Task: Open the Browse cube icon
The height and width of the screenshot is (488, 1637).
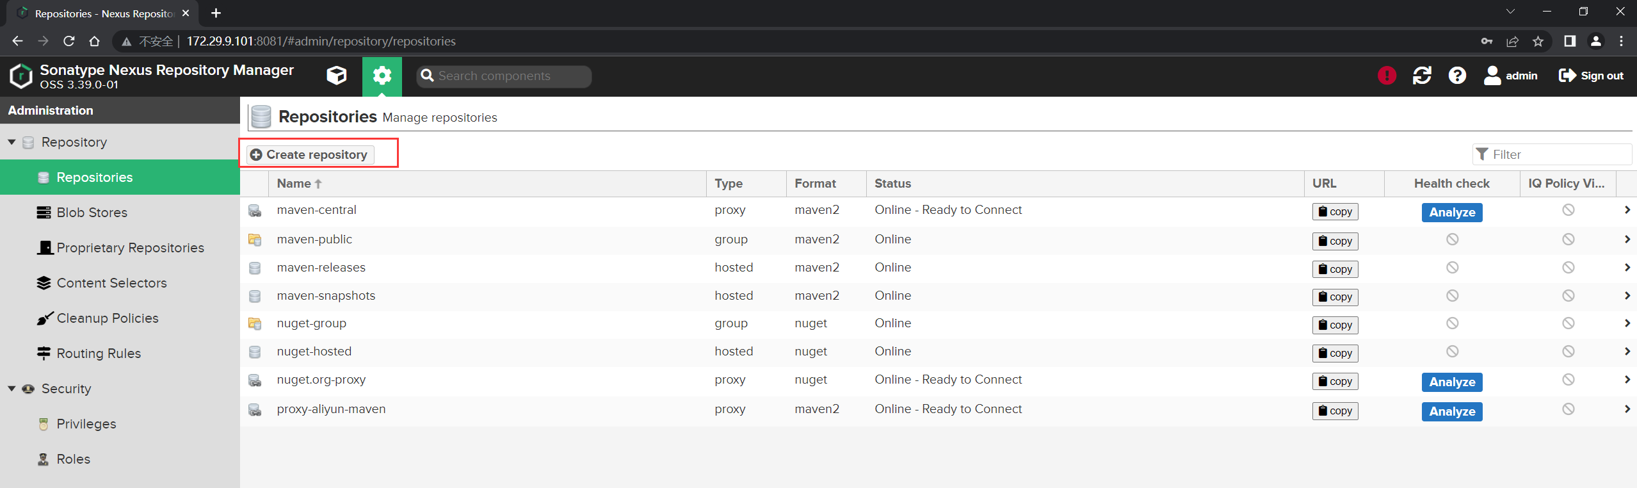Action: coord(337,76)
